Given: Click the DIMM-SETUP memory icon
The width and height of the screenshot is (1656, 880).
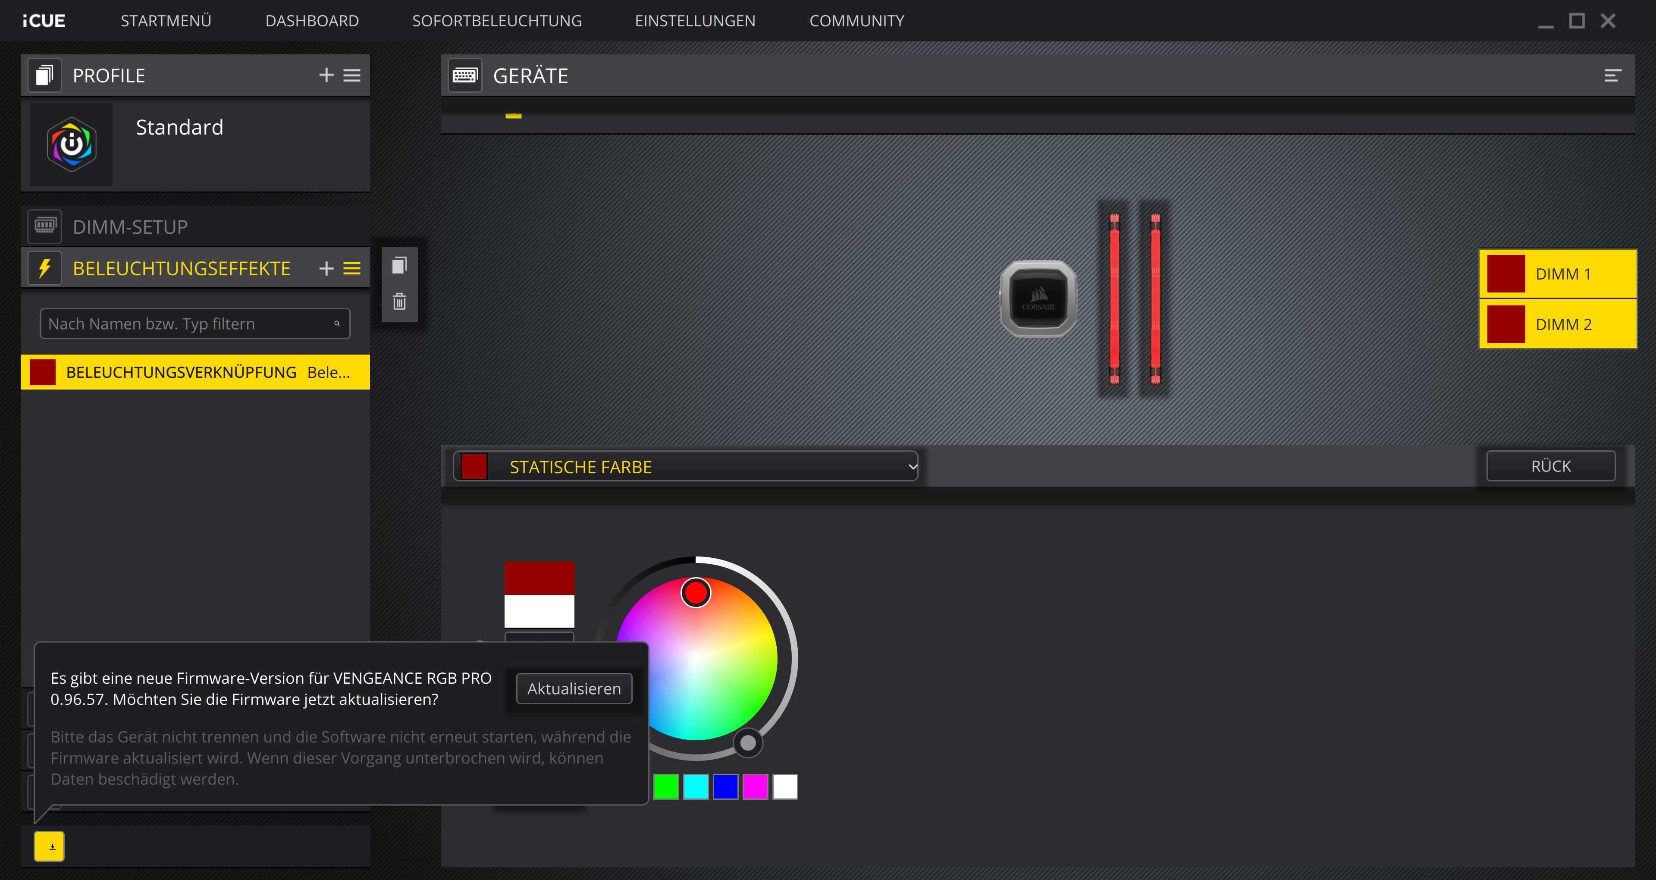Looking at the screenshot, I should click(x=44, y=226).
